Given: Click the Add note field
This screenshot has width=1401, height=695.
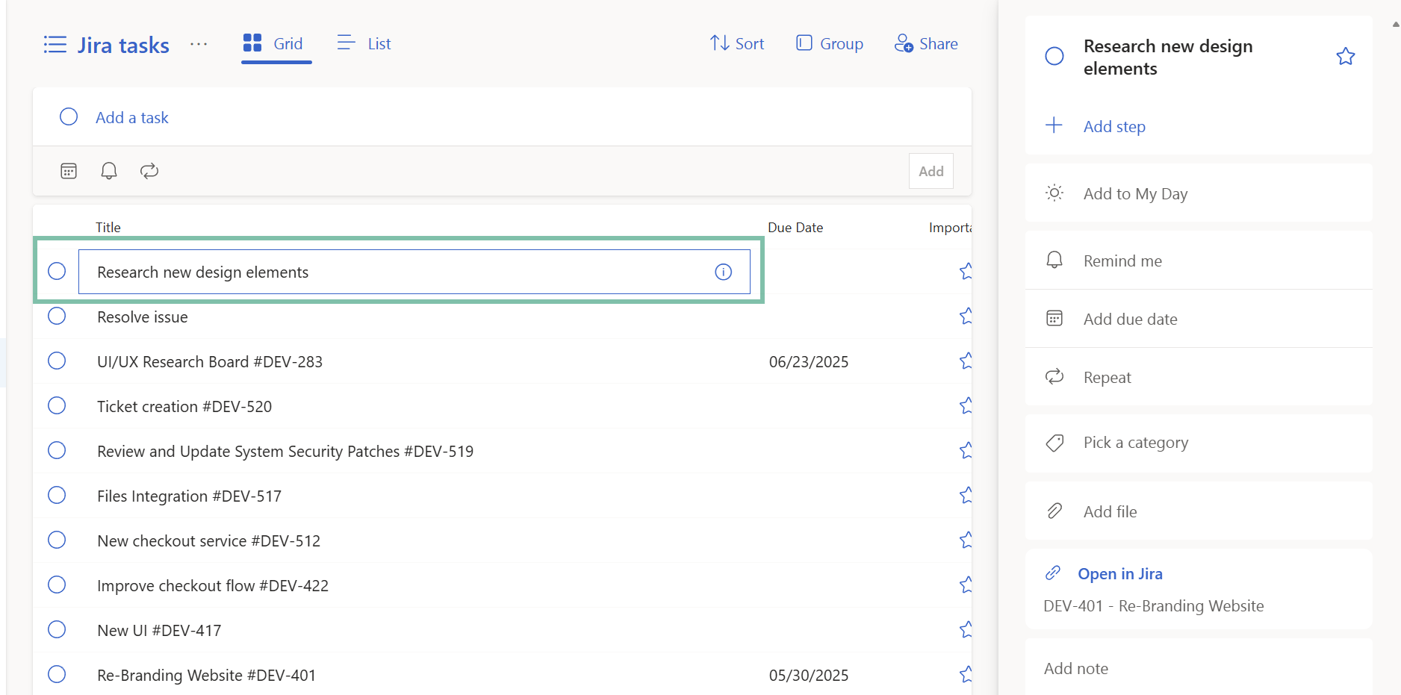Looking at the screenshot, I should [x=1076, y=669].
